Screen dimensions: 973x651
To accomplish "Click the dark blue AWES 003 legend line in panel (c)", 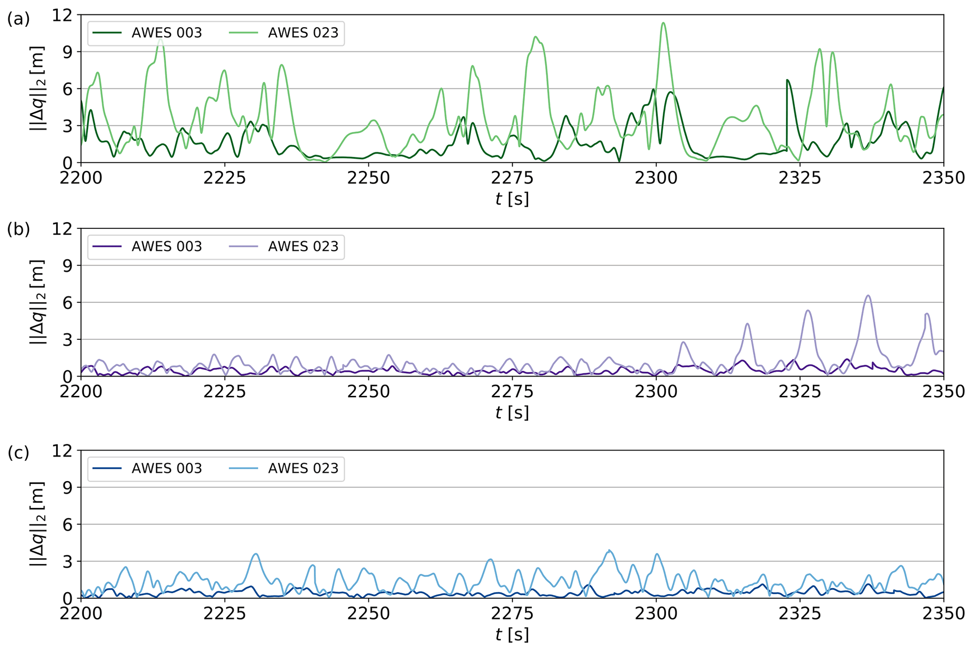I will 107,468.
